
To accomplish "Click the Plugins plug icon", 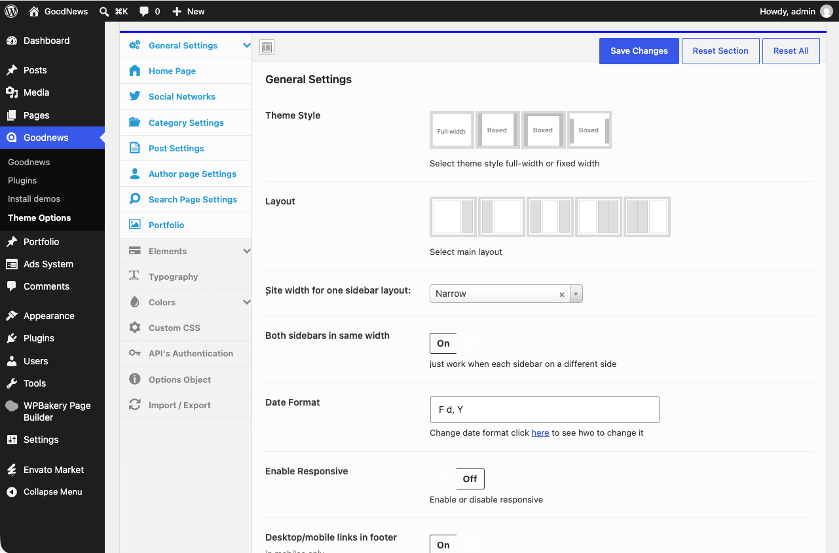I will [x=12, y=338].
